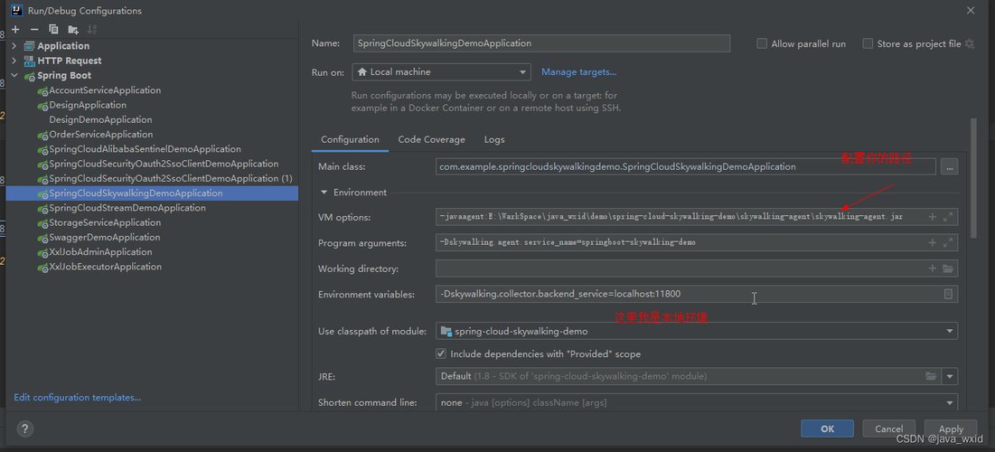Screen dimensions: 995x452
Task: Click the Main class browse ellipsis button
Action: [948, 166]
